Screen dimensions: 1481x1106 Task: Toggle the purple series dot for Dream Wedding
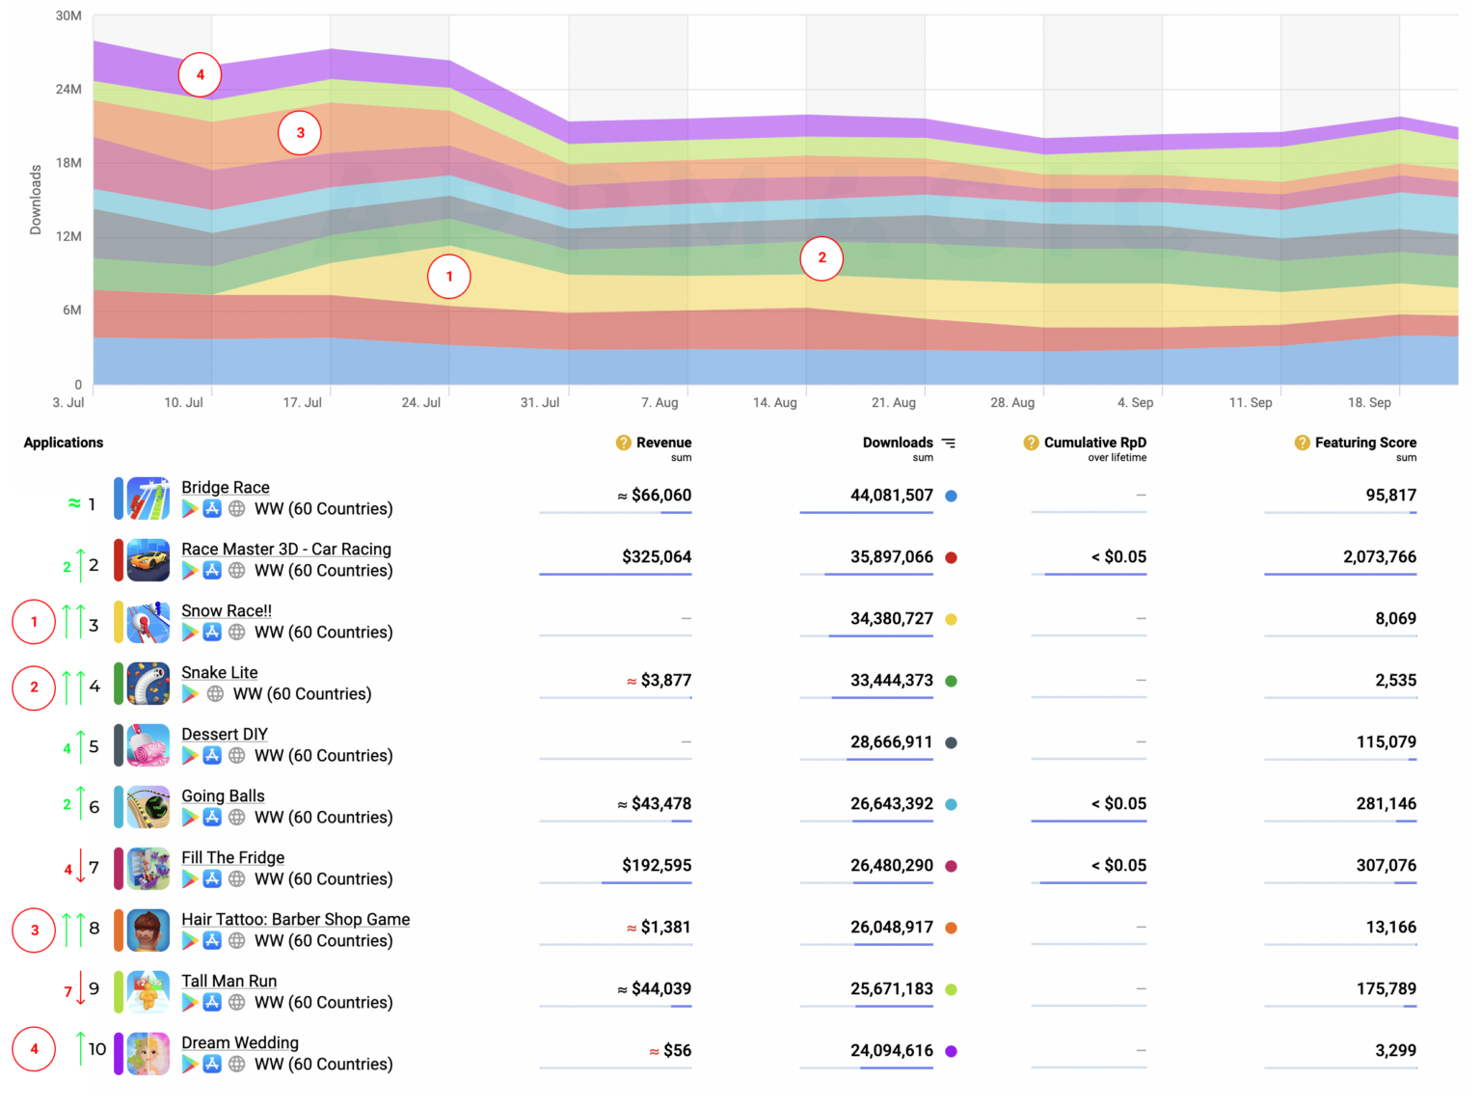coord(950,1051)
